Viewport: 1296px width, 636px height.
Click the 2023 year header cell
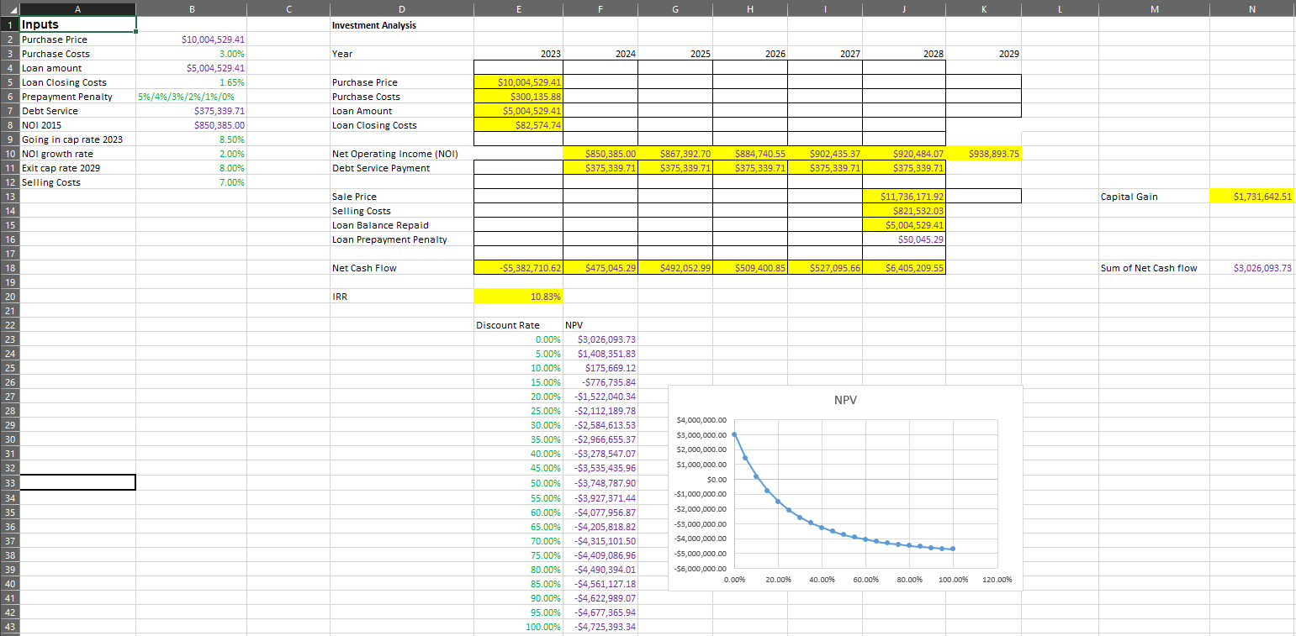[518, 54]
